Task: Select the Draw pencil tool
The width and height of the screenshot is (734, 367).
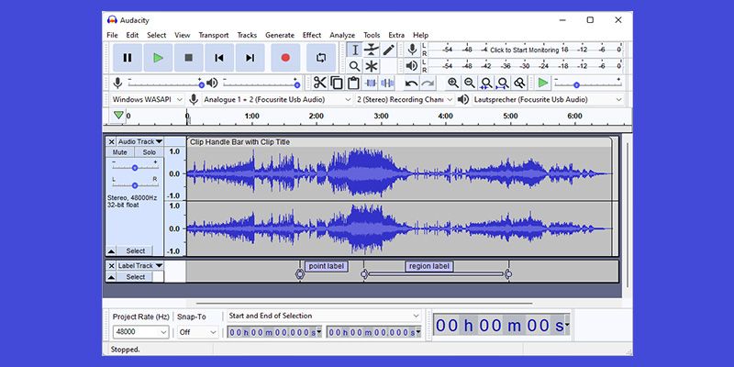Action: 388,50
